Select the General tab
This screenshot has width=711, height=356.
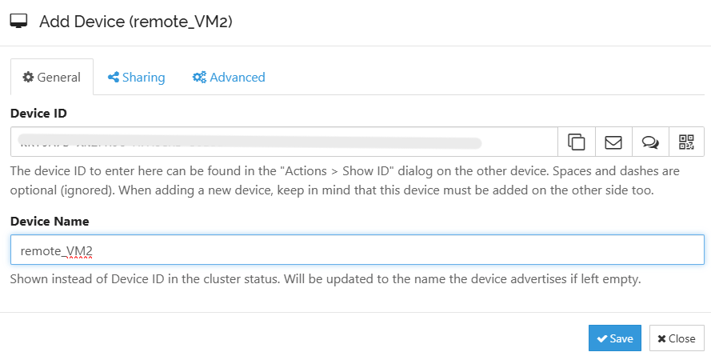(52, 78)
